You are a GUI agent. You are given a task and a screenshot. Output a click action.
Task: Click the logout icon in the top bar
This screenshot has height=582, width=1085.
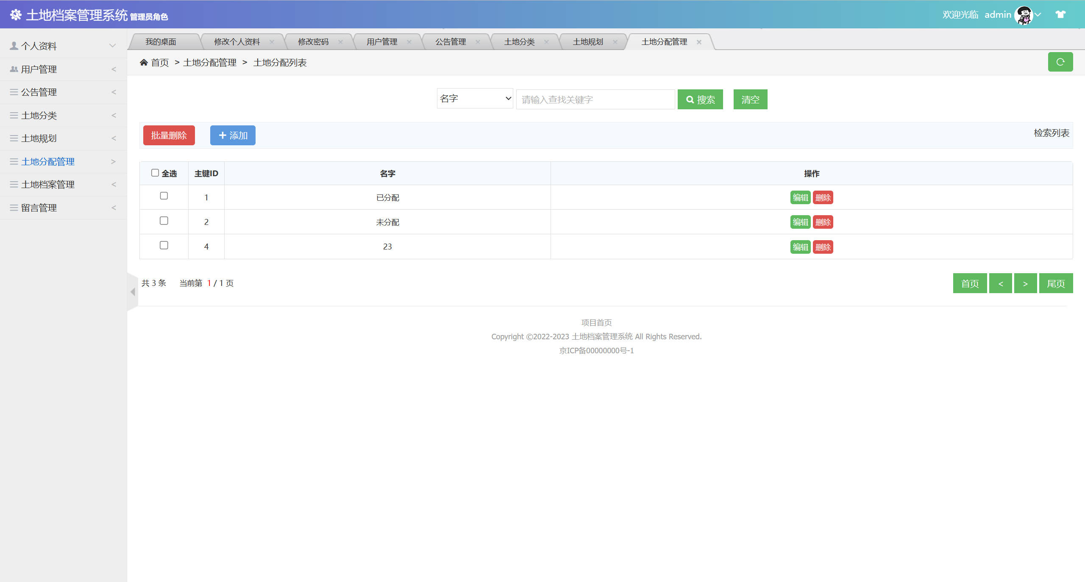click(1060, 14)
